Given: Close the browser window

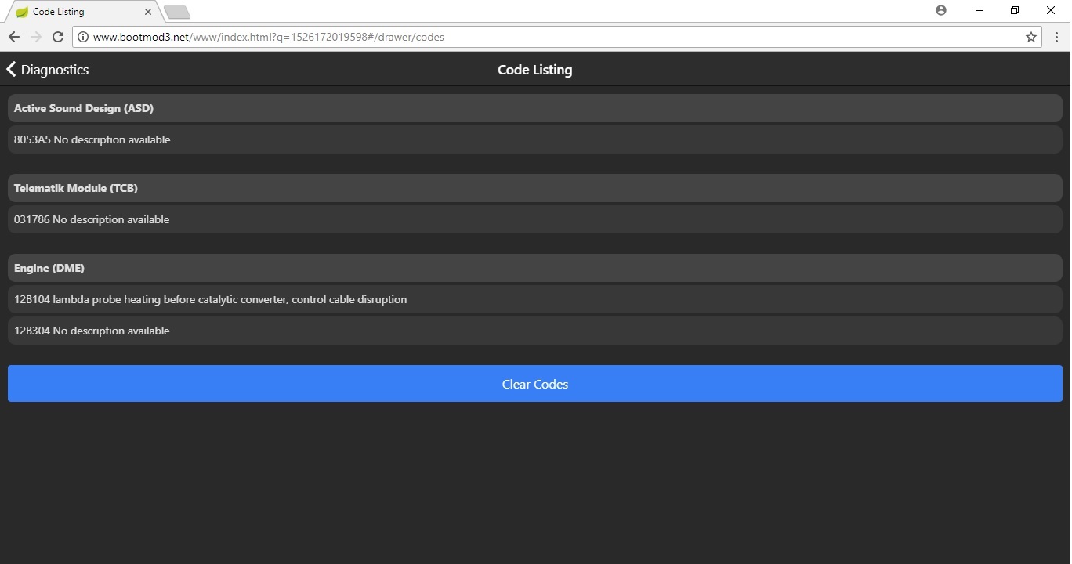Looking at the screenshot, I should pos(1051,10).
